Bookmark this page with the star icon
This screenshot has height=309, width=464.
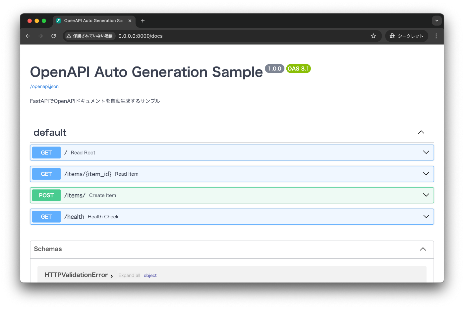click(x=373, y=36)
